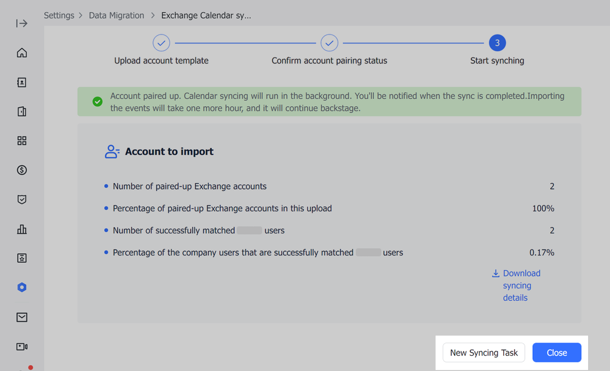610x371 pixels.
Task: Open the dollar sign billing icon
Action: point(22,170)
